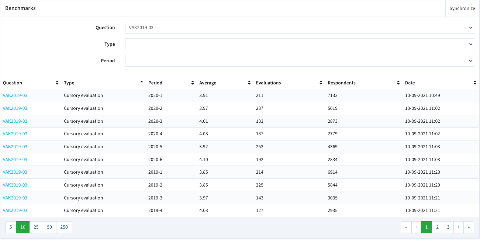Viewport: 480px width, 240px height.
Task: Open VAK2019-03 link for period 2020-3
Action: pyautogui.click(x=15, y=121)
